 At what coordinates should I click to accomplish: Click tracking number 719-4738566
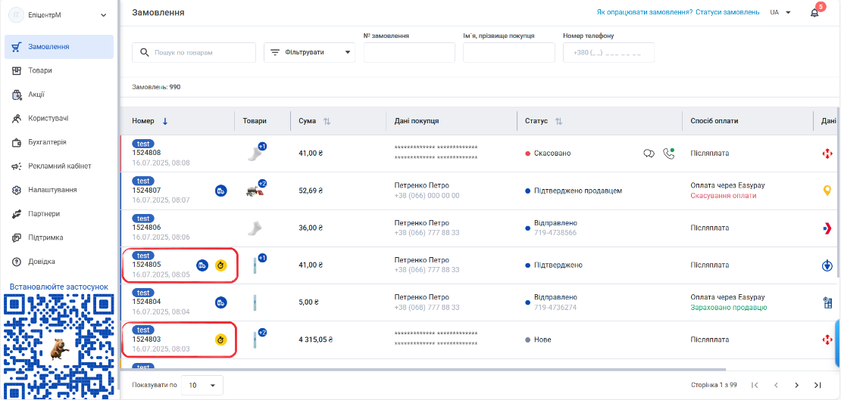pyautogui.click(x=555, y=233)
